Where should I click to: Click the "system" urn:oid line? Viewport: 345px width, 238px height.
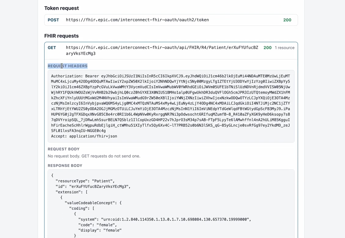click(165, 219)
